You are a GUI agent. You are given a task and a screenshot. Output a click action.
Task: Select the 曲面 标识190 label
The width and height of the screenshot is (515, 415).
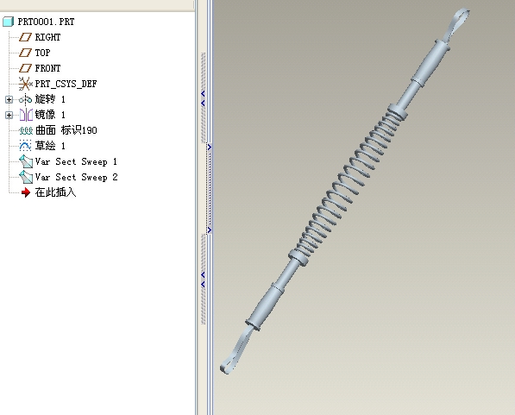click(x=66, y=130)
